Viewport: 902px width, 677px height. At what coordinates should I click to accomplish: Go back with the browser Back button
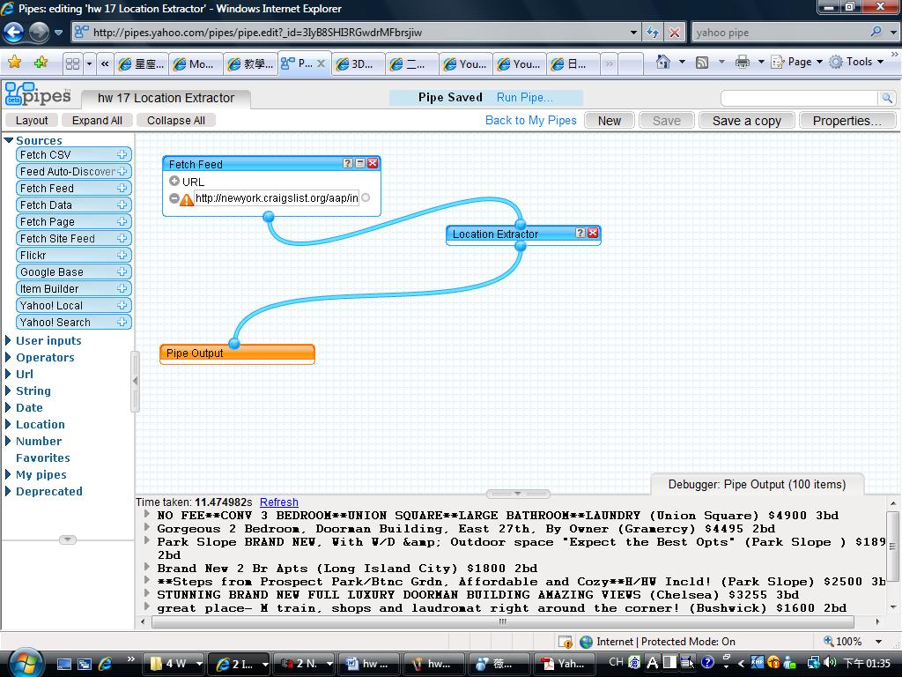[13, 33]
